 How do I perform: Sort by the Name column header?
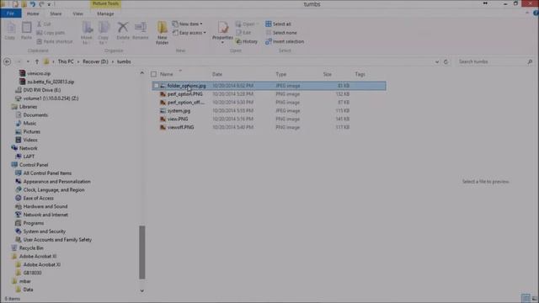coord(167,74)
